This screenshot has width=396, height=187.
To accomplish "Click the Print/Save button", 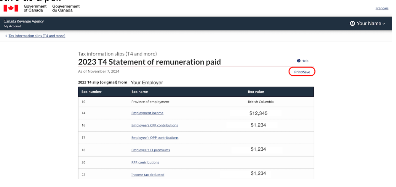I will click(x=302, y=72).
